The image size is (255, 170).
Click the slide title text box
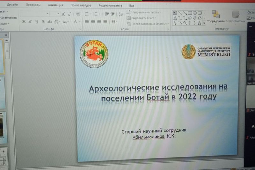pyautogui.click(x=159, y=92)
